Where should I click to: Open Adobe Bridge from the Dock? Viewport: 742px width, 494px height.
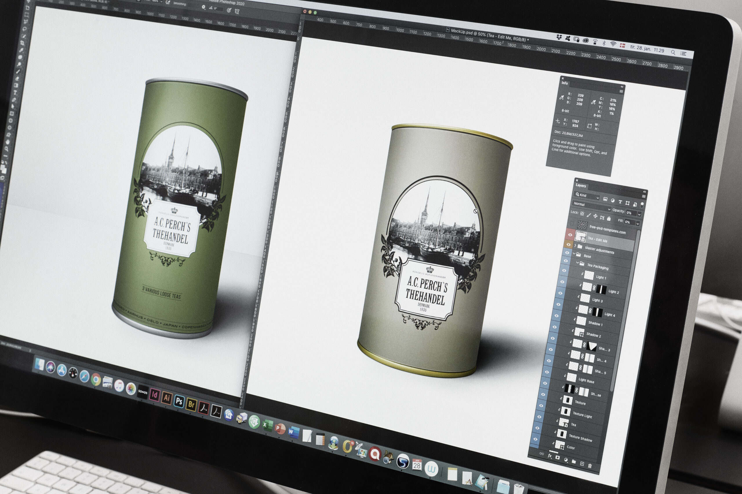[191, 404]
